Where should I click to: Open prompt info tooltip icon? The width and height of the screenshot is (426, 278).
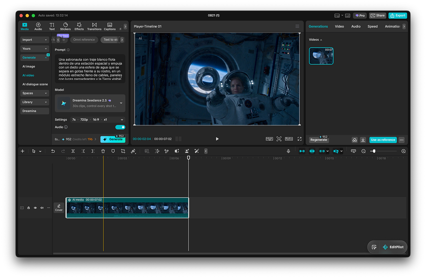pos(68,50)
